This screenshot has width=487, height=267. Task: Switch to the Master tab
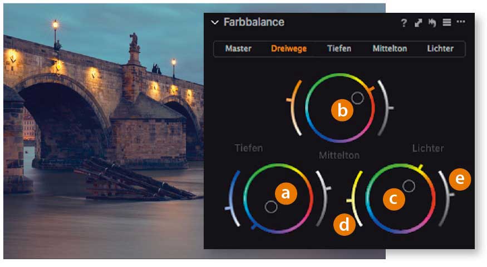(x=238, y=48)
